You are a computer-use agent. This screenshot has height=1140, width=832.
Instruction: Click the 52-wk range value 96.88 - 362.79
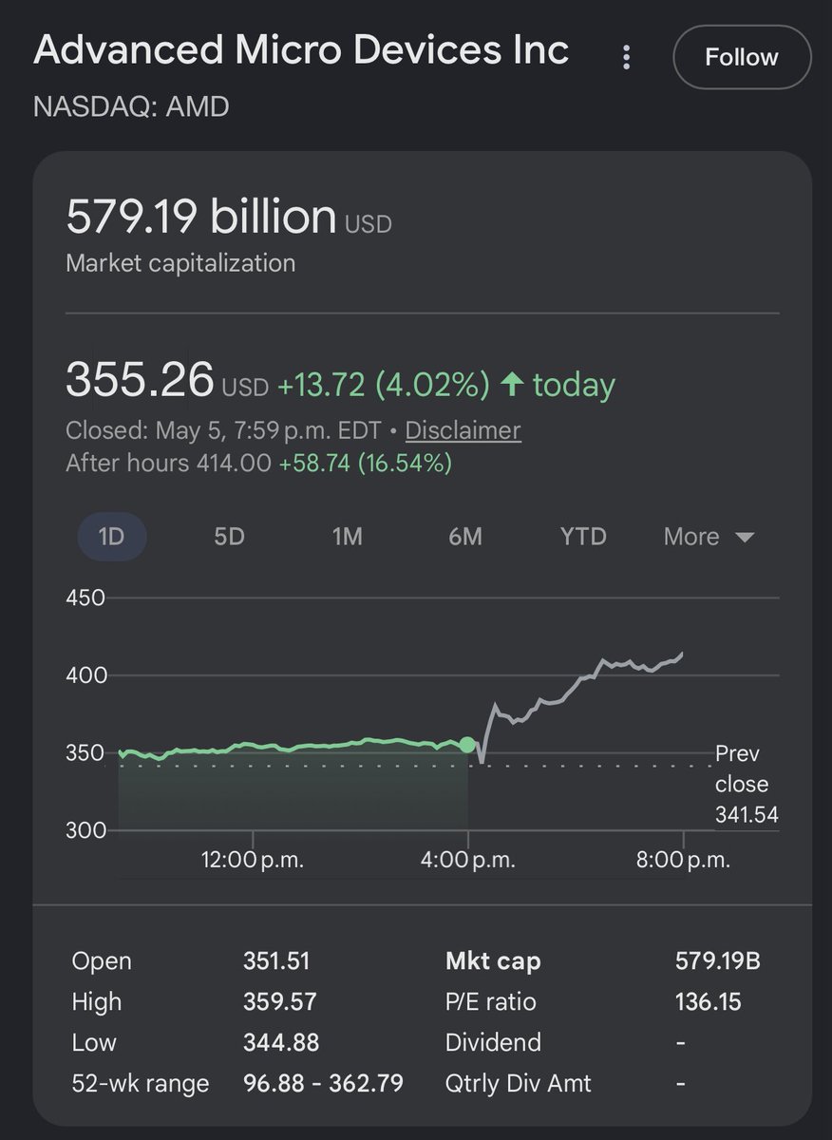point(323,1082)
